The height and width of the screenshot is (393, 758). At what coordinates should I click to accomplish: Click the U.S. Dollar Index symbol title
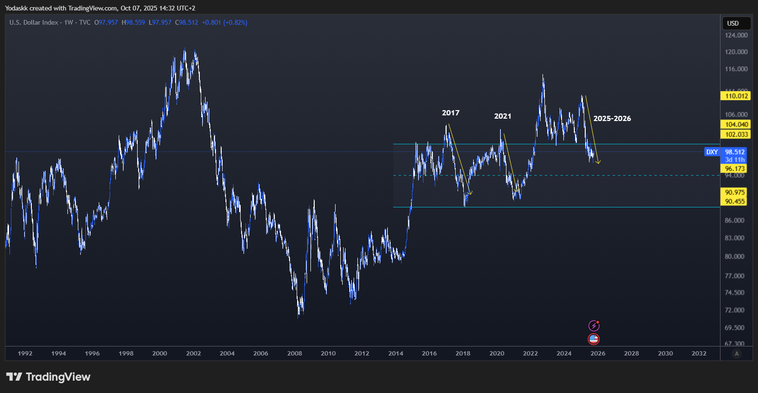34,22
